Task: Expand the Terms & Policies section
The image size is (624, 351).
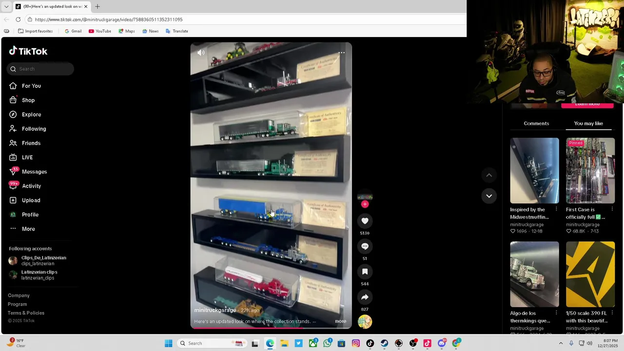Action: [x=26, y=313]
